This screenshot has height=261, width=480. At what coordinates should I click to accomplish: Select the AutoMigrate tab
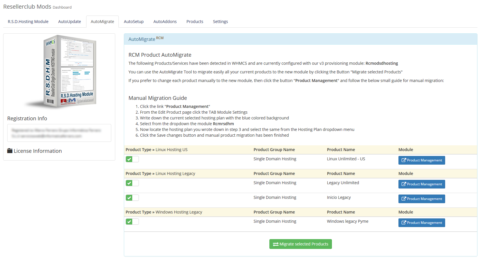point(102,22)
